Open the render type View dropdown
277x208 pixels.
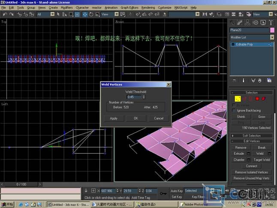pyautogui.click(x=271, y=14)
